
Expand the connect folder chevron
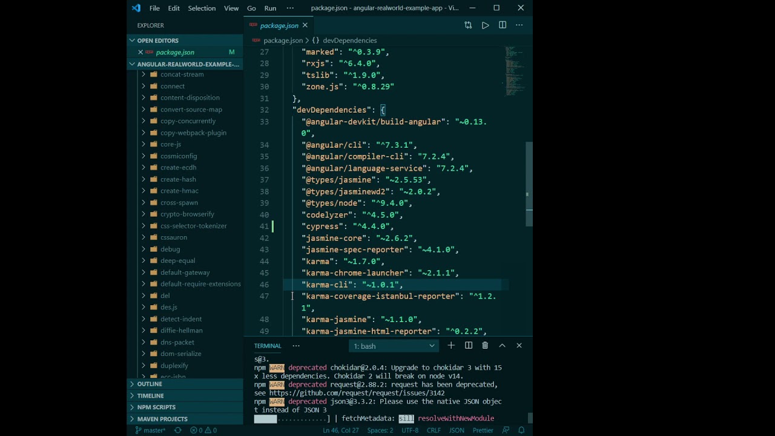[x=143, y=86]
